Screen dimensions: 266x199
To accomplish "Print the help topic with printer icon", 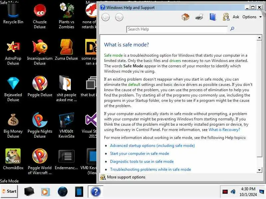I will [199, 17].
